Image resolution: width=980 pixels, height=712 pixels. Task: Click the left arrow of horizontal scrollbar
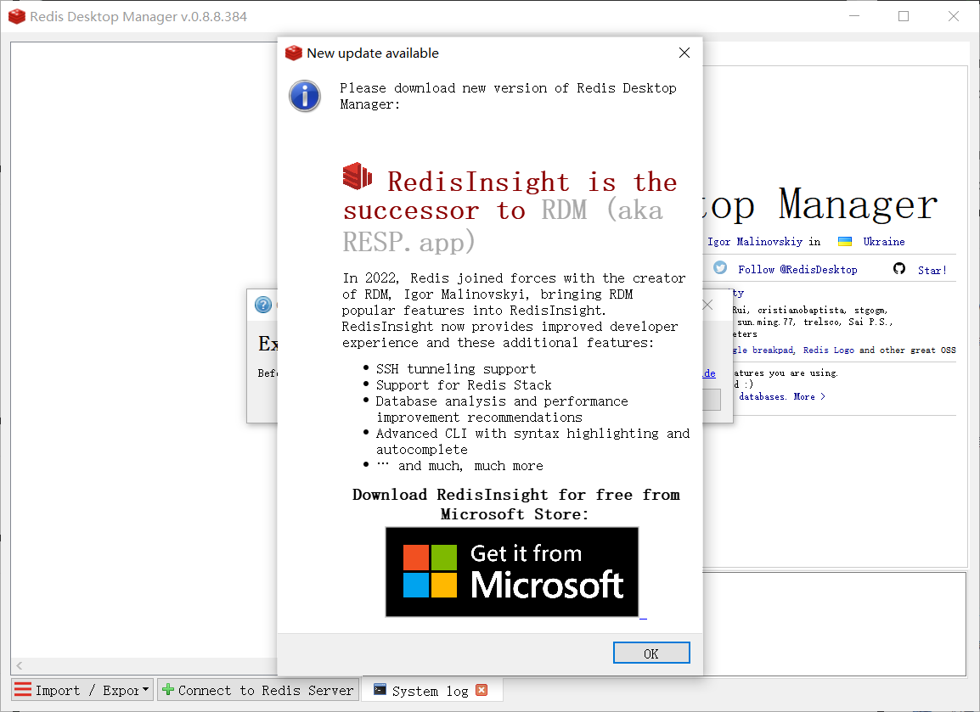(19, 666)
